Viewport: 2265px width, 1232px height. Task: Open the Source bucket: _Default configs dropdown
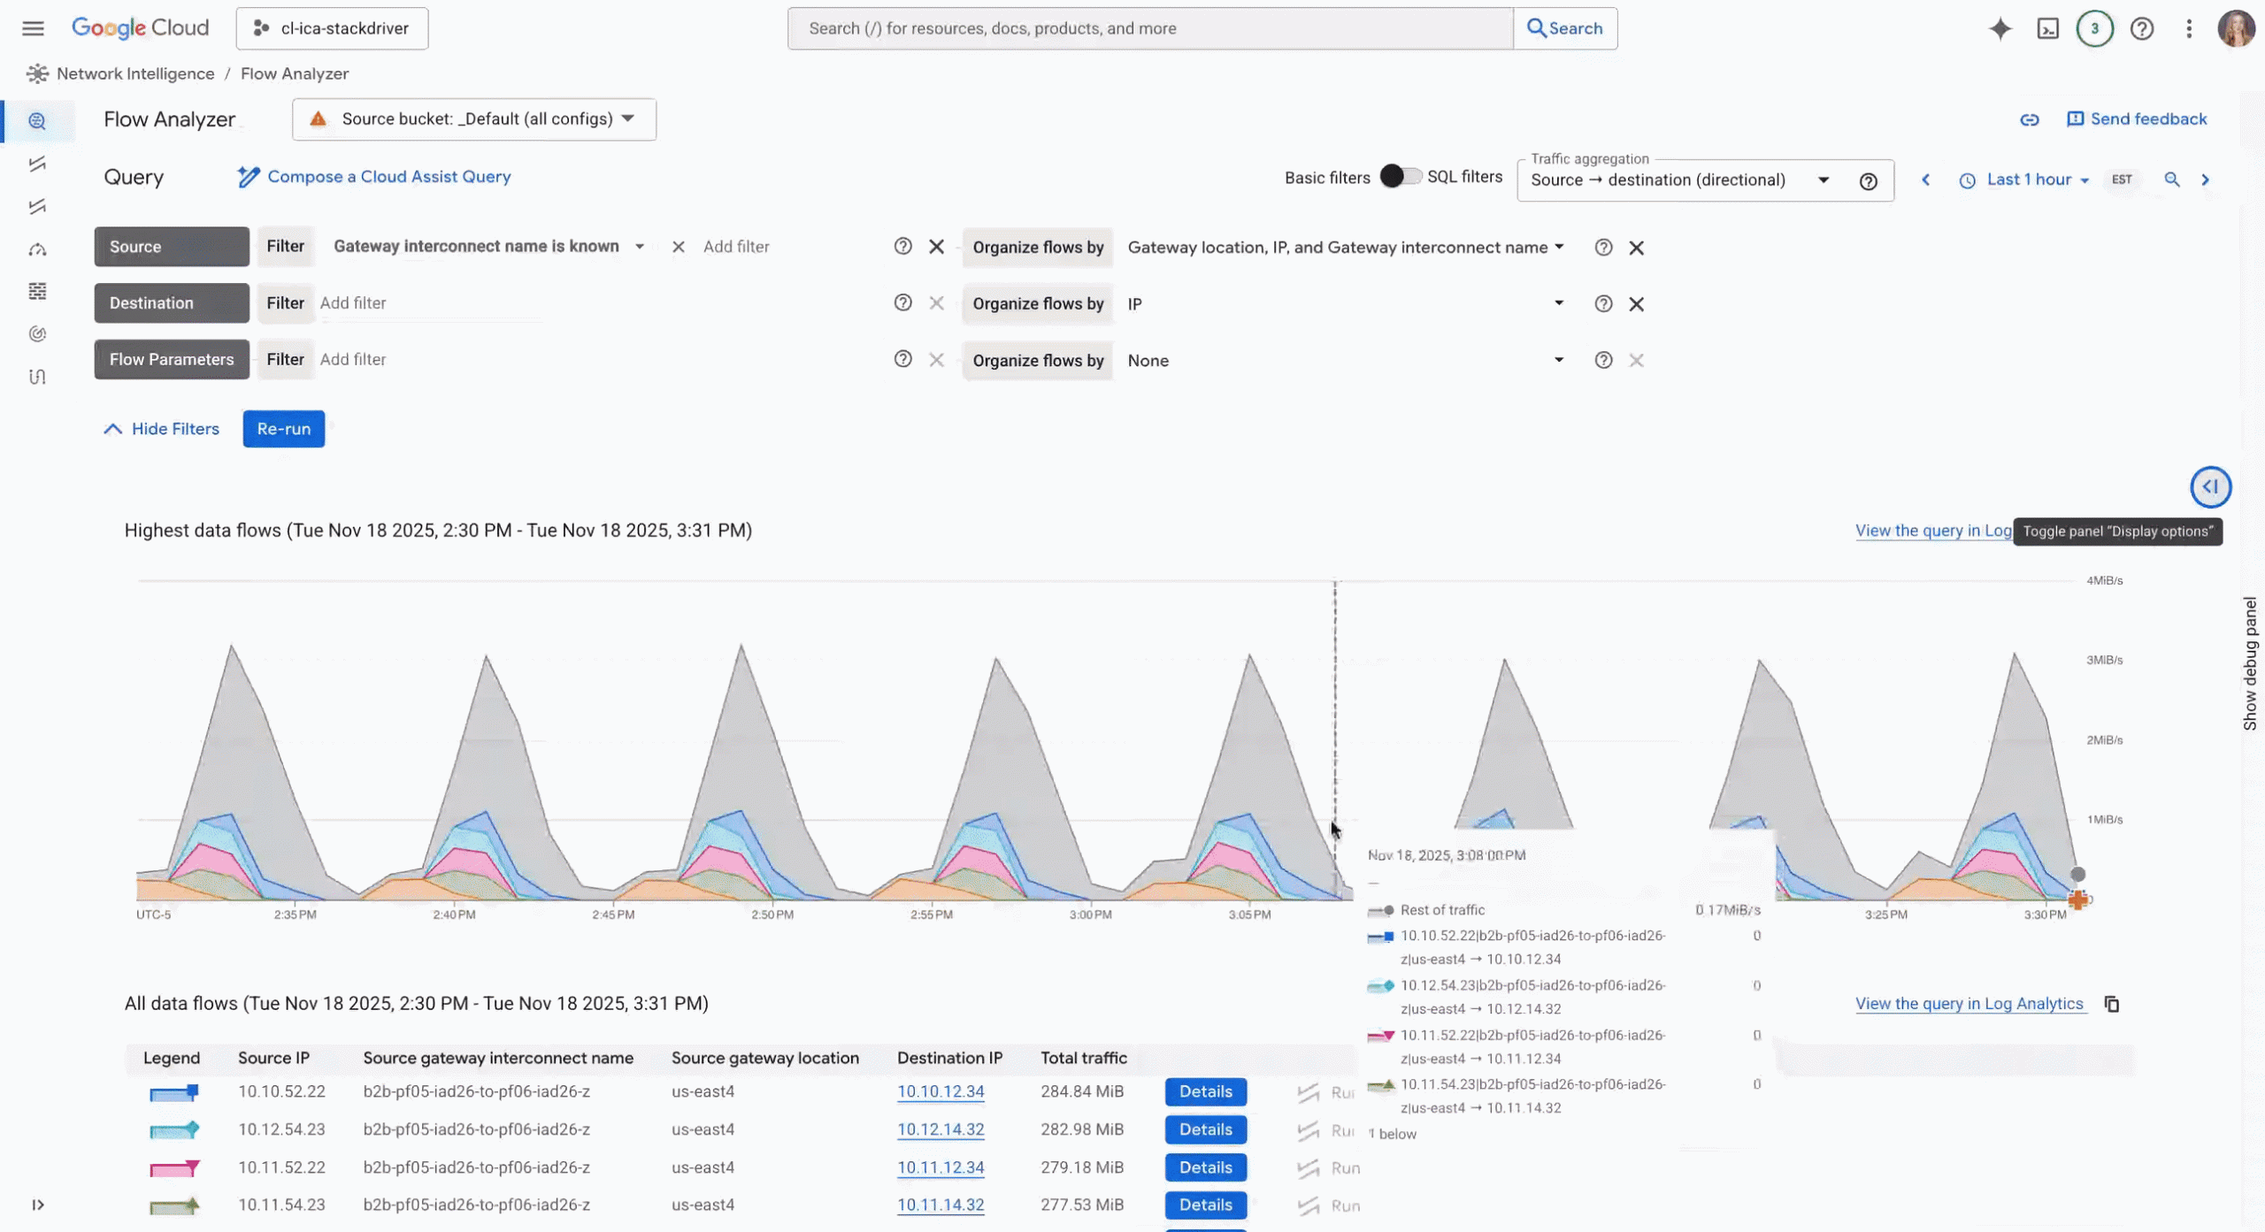click(x=473, y=119)
